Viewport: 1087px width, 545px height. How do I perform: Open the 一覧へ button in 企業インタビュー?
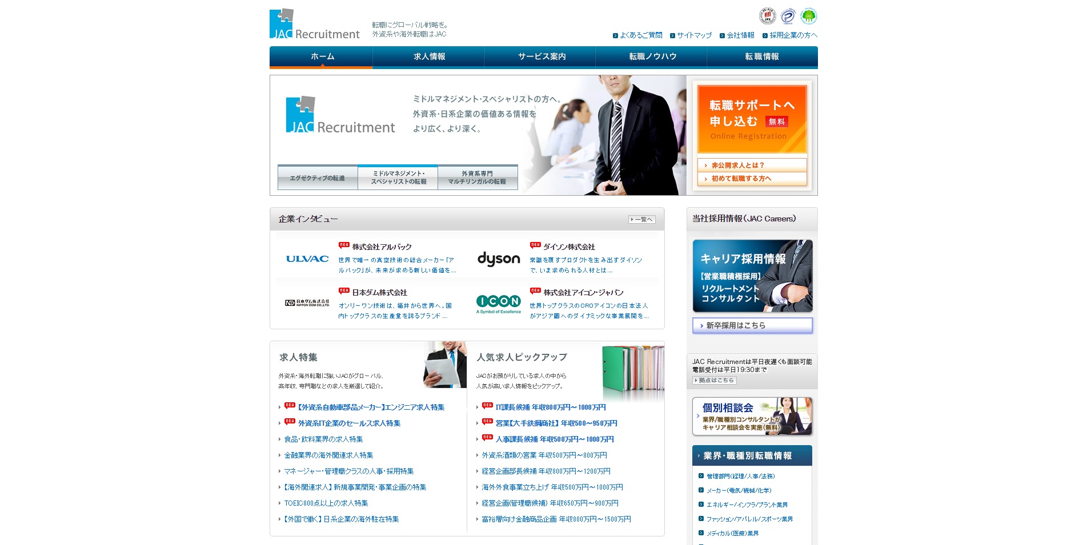point(641,220)
